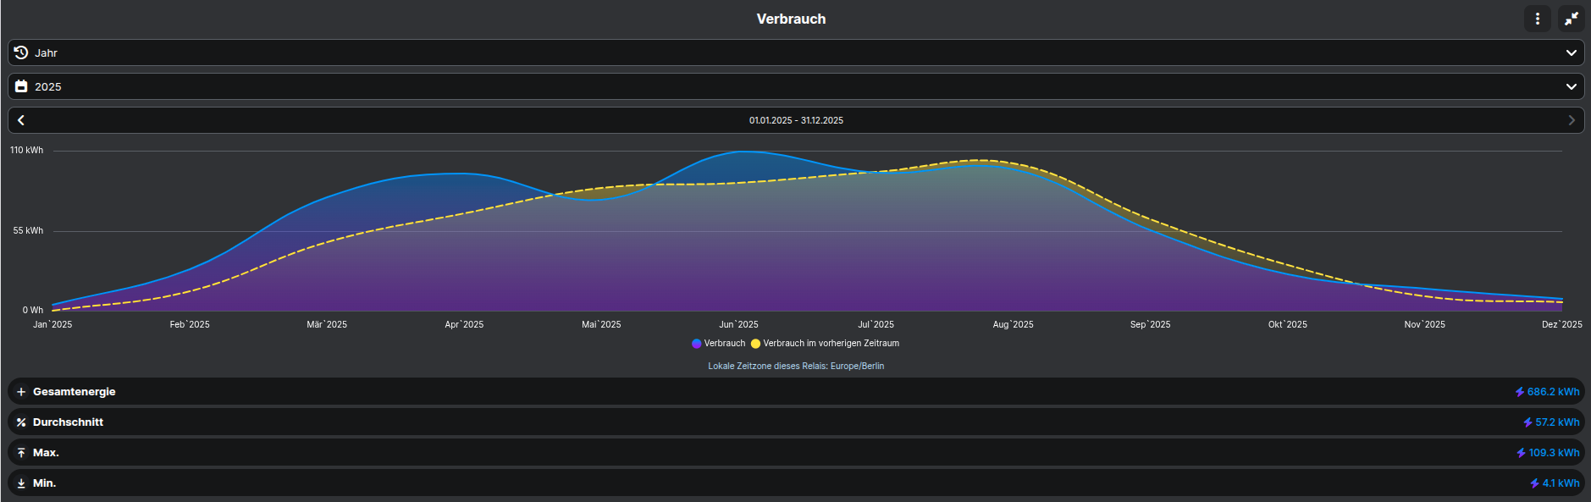Screen dimensions: 1591x502
Task: Click the blue Verbrauch legend color dot
Action: click(696, 344)
